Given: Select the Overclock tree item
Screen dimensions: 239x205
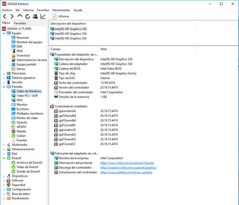Looking at the screenshot, I should [x=23, y=56].
